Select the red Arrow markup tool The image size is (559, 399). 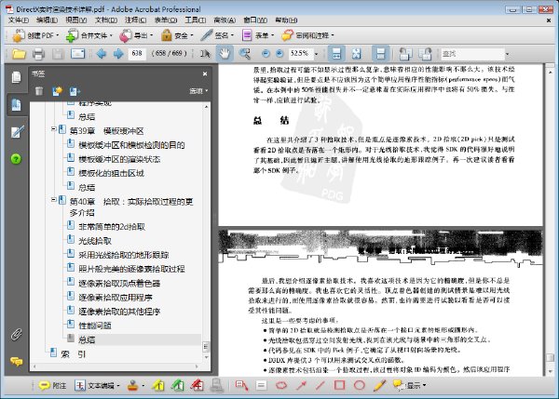pos(301,385)
